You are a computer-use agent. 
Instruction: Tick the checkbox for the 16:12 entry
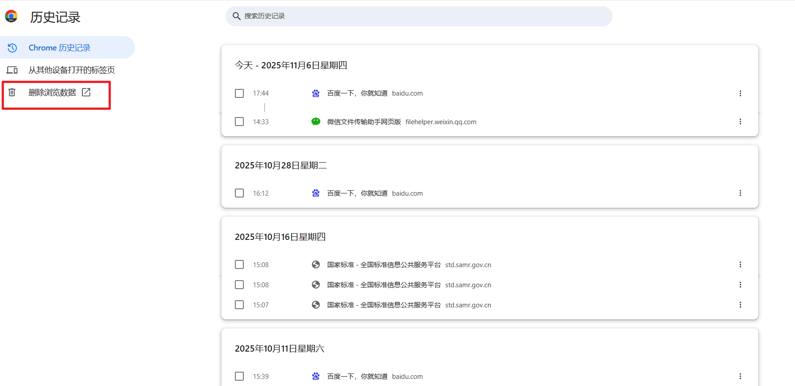click(x=239, y=193)
